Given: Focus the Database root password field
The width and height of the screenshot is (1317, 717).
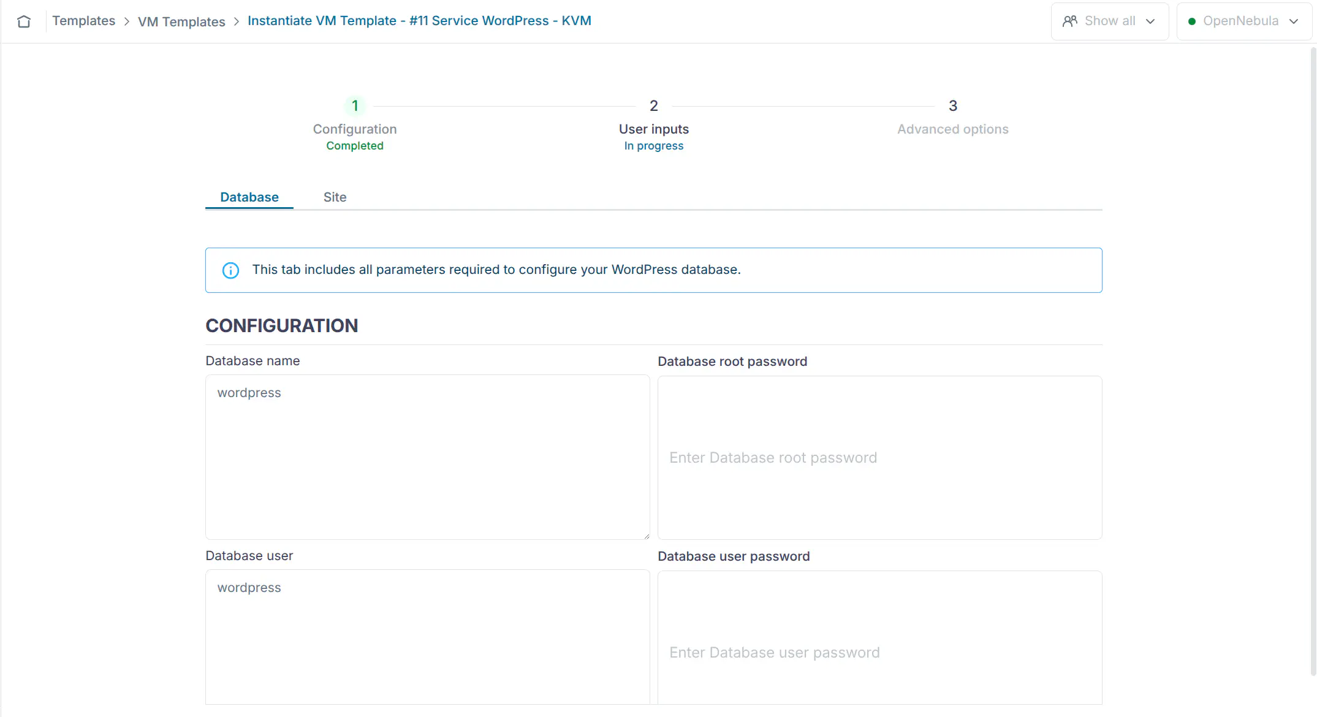Looking at the screenshot, I should 880,458.
